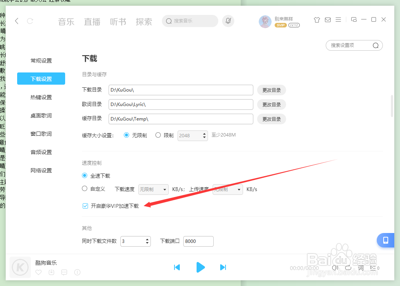The width and height of the screenshot is (400, 286).
Task: Switch to the 音乐 tab
Action: tap(66, 22)
